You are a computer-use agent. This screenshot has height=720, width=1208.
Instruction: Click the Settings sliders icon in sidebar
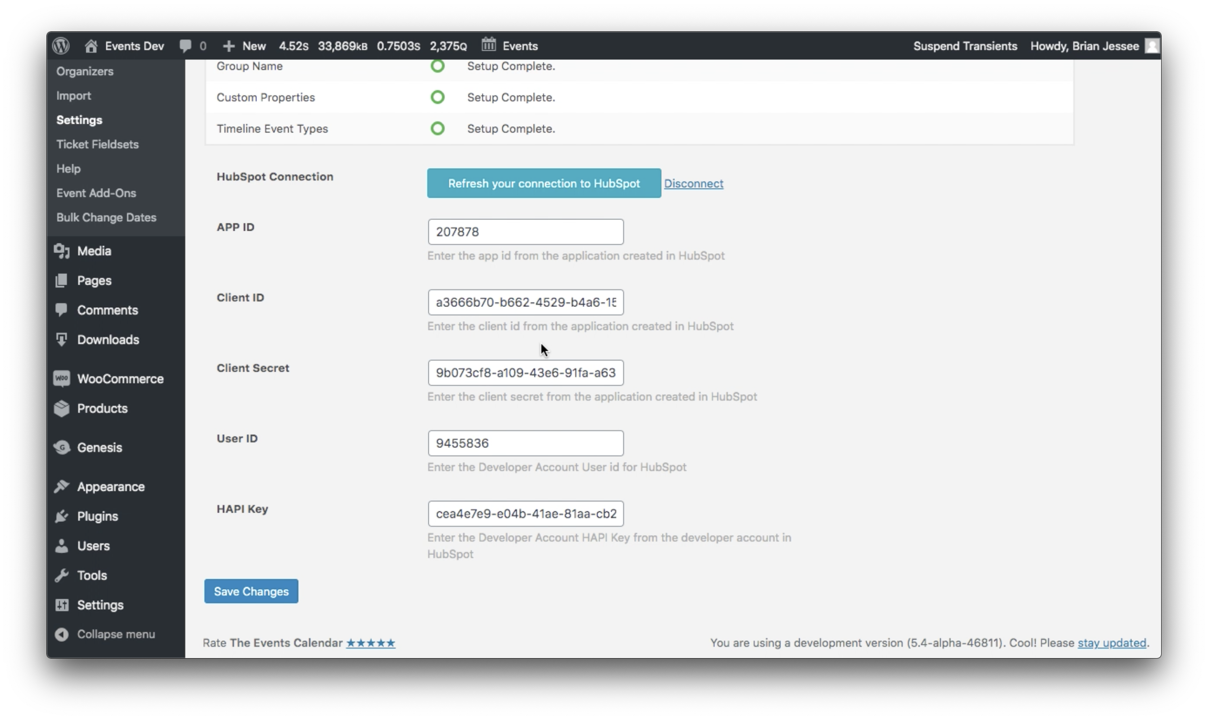61,605
